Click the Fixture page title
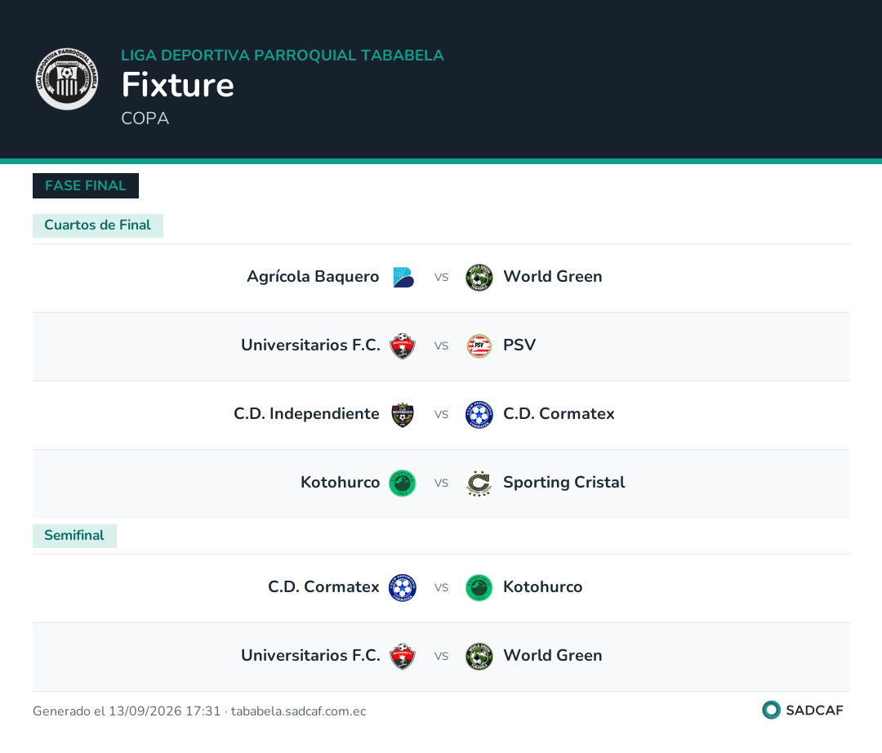 (x=178, y=85)
